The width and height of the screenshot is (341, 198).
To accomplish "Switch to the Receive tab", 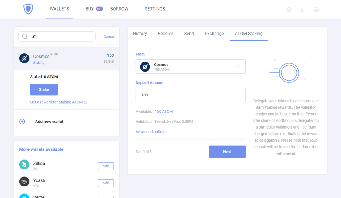I will 166,34.
